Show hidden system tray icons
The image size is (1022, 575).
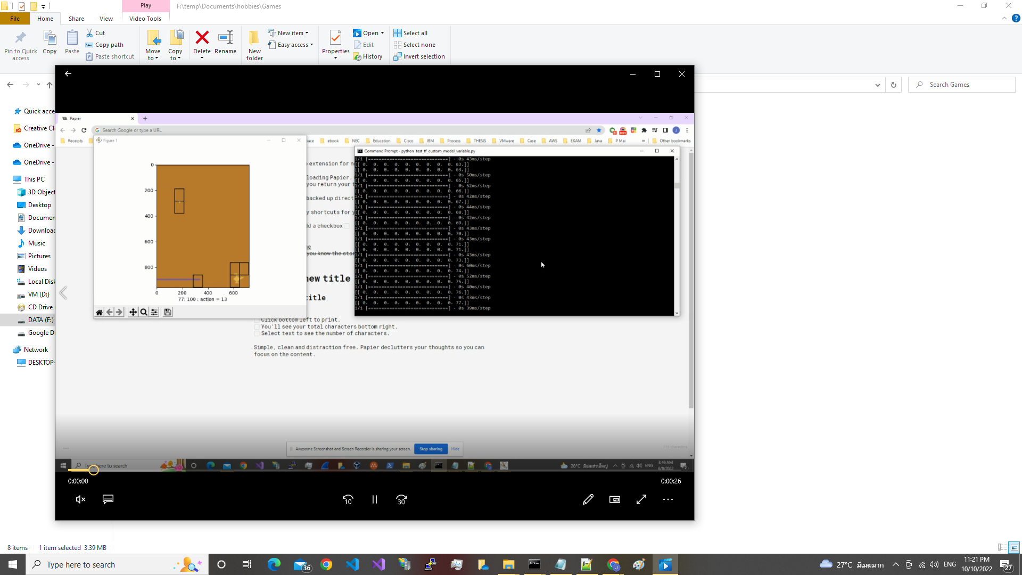coord(896,564)
